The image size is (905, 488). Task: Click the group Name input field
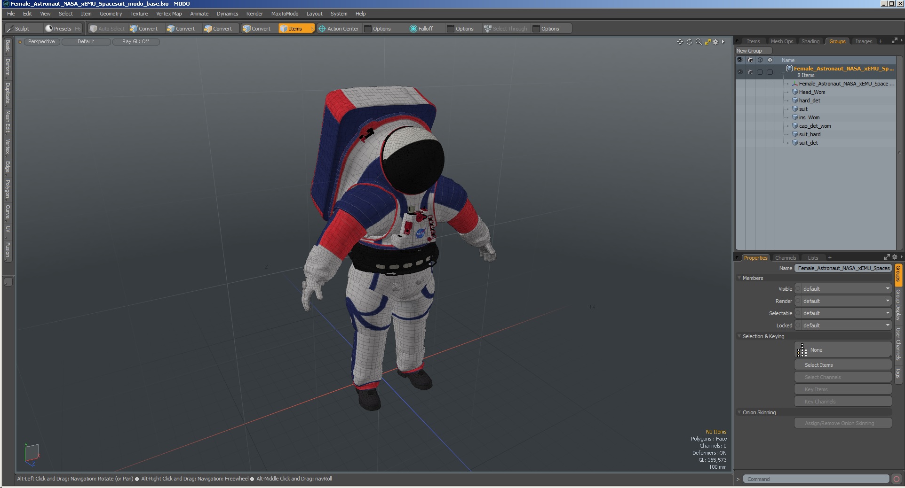coord(843,268)
